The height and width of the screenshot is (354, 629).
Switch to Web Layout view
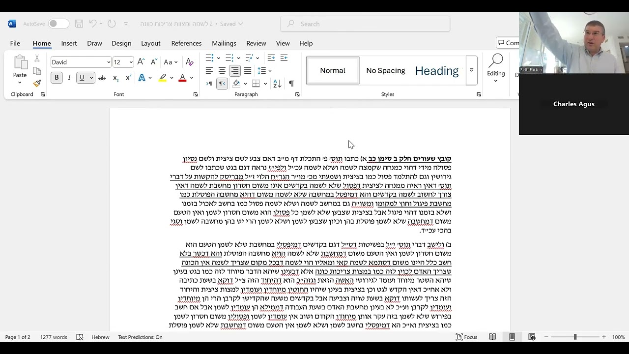click(532, 337)
